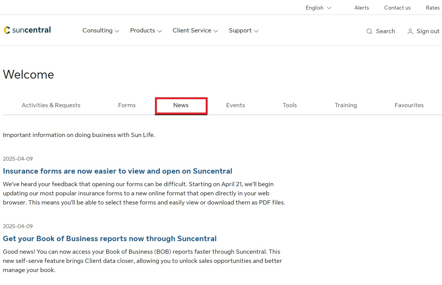Image resolution: width=442 pixels, height=285 pixels.
Task: Click the Suncentral logo
Action: (27, 30)
